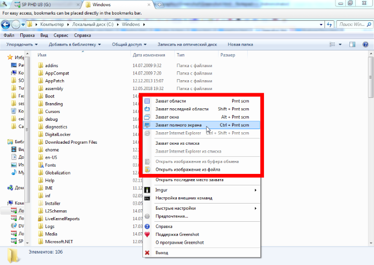Click the 'Захват области' capture region icon

(147, 101)
